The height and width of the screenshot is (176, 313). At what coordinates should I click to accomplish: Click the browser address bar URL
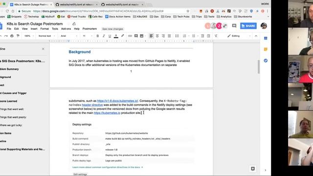click(98, 11)
